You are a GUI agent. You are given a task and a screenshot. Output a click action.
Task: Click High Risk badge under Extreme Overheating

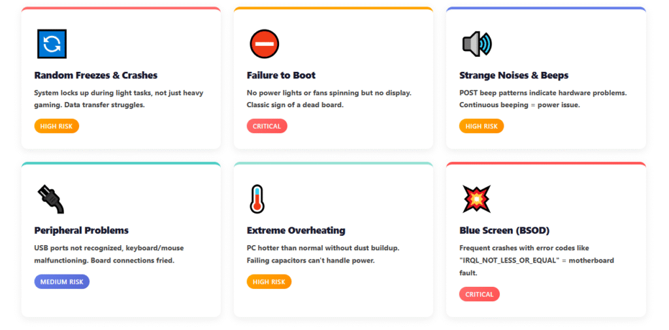tap(269, 282)
